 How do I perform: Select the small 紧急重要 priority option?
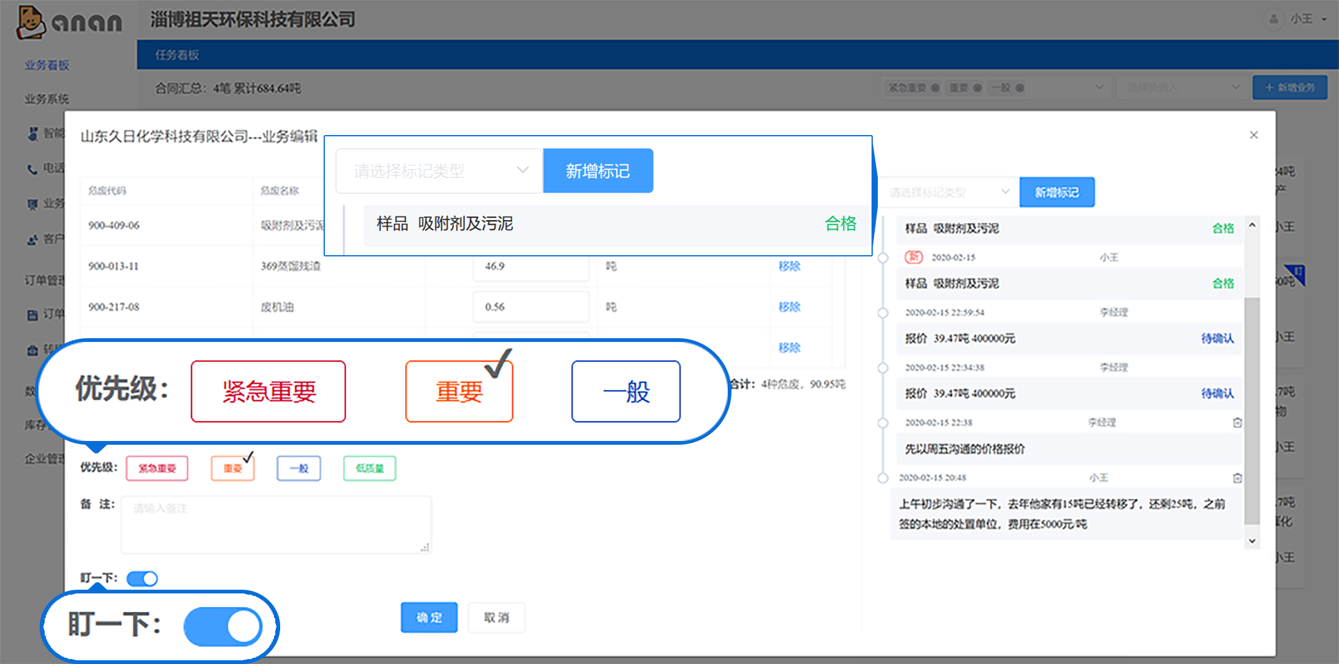[157, 468]
